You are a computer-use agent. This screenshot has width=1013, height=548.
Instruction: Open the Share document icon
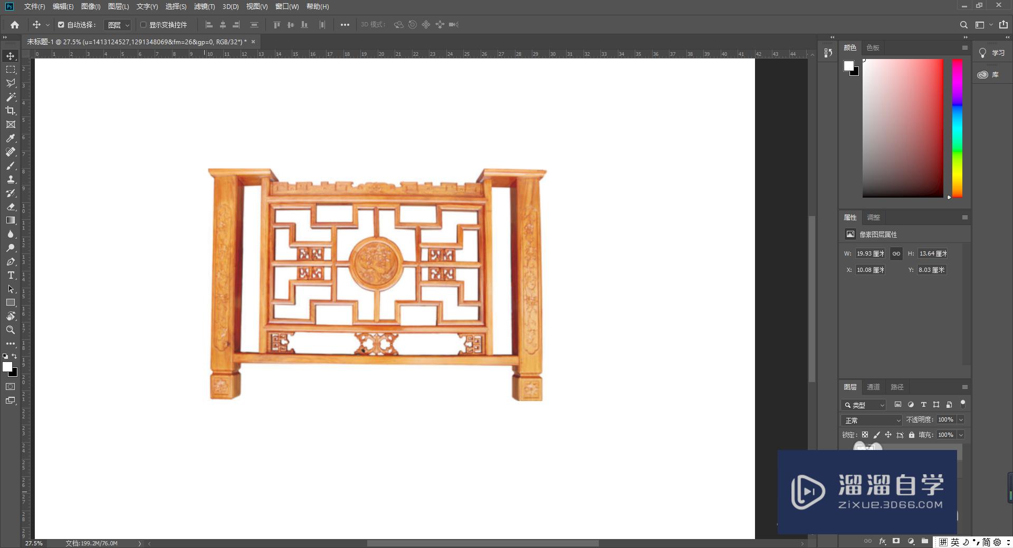[x=1004, y=25]
